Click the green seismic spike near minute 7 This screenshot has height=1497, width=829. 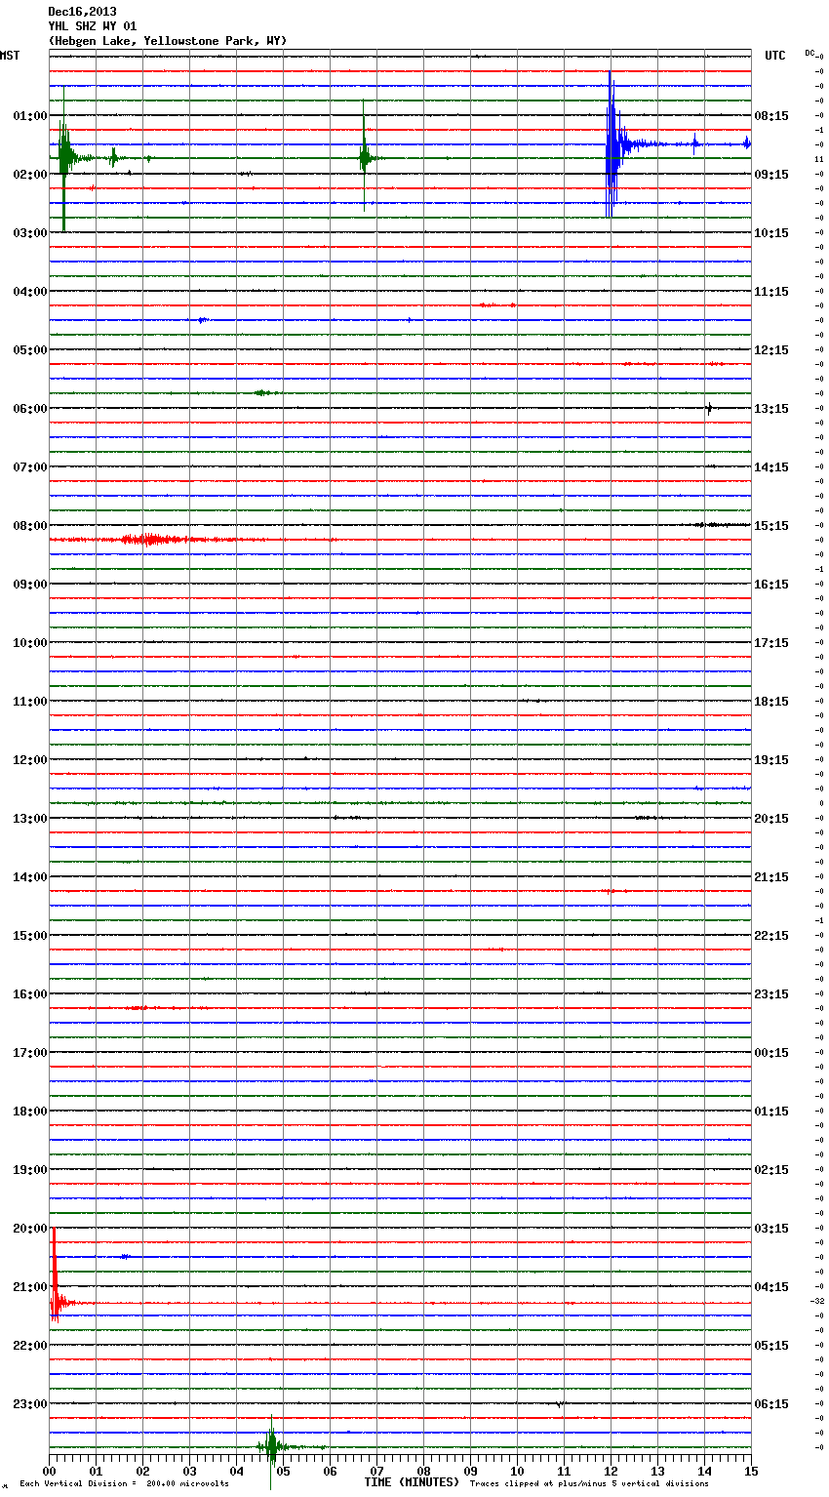[365, 156]
